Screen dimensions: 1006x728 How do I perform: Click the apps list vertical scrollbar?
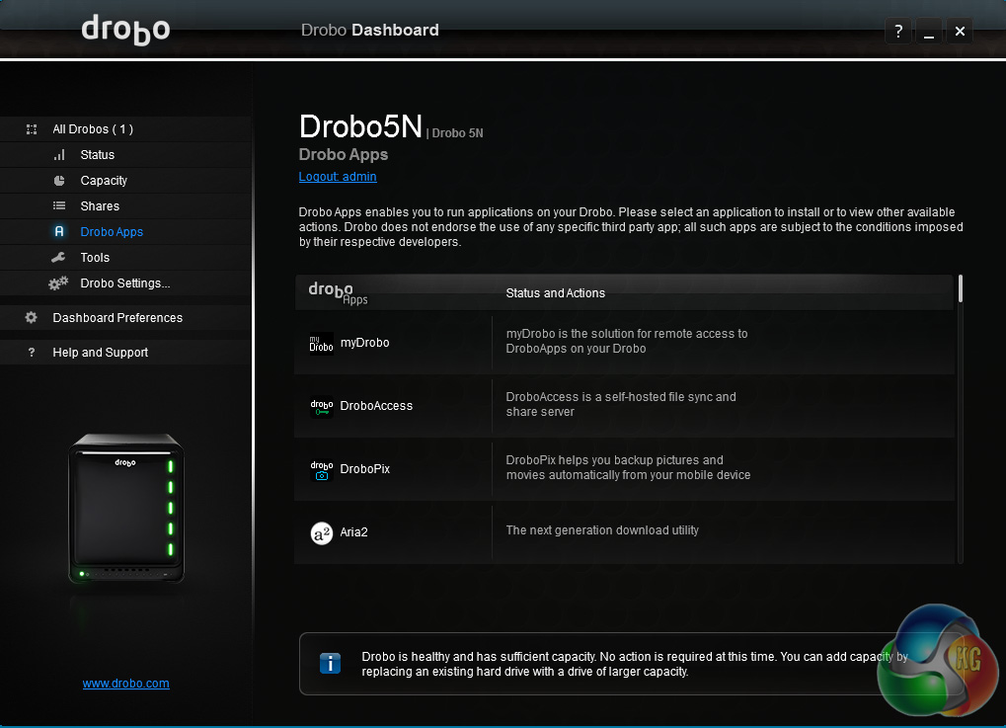(960, 289)
